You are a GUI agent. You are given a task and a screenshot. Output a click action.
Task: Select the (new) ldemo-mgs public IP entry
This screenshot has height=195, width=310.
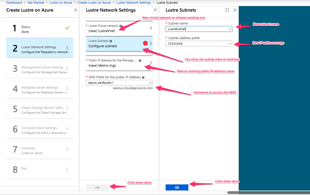point(119,63)
